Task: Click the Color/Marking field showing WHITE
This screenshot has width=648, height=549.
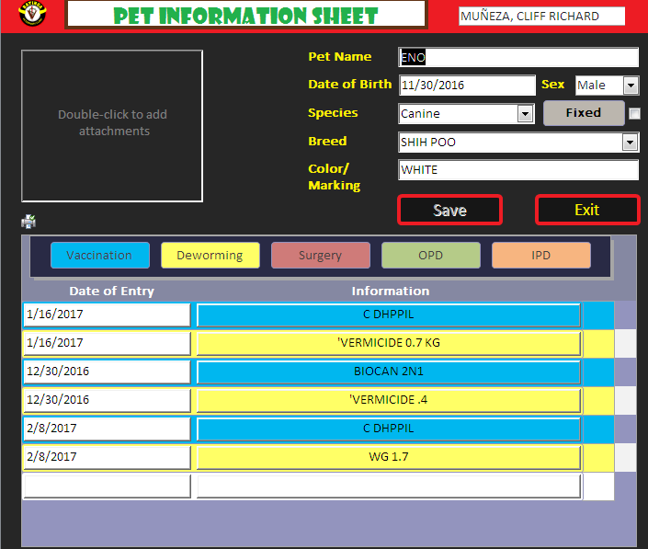Action: point(517,170)
